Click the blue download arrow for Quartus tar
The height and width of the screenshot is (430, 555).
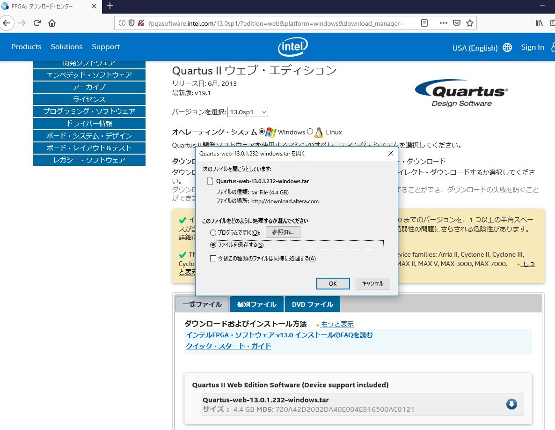coord(511,404)
